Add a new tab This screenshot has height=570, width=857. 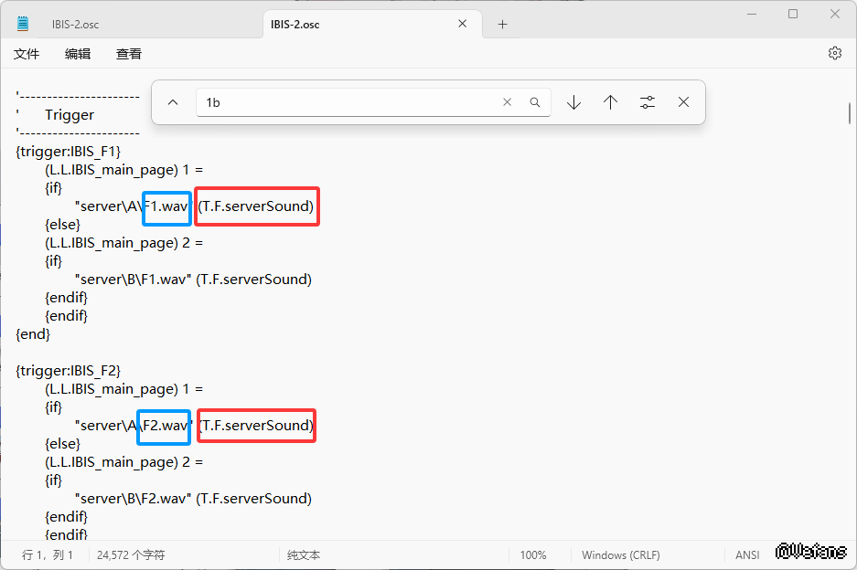click(502, 25)
